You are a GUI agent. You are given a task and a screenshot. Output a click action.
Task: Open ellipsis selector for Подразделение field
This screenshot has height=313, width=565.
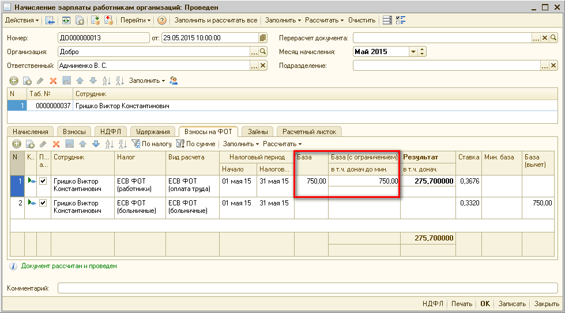click(x=545, y=66)
